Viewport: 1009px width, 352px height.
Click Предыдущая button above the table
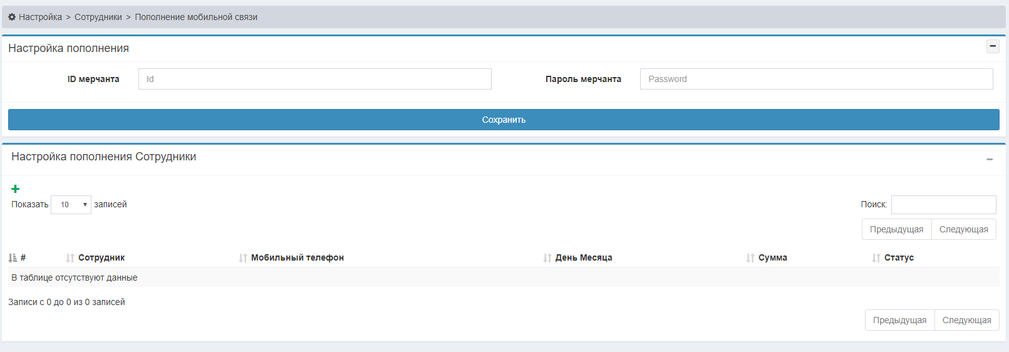896,229
